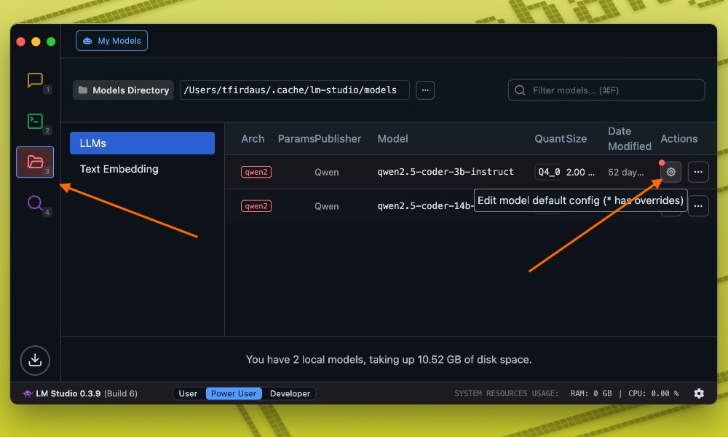Switch to User mode

coord(188,393)
